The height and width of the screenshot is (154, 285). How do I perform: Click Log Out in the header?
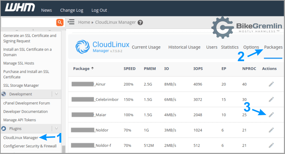click(99, 10)
